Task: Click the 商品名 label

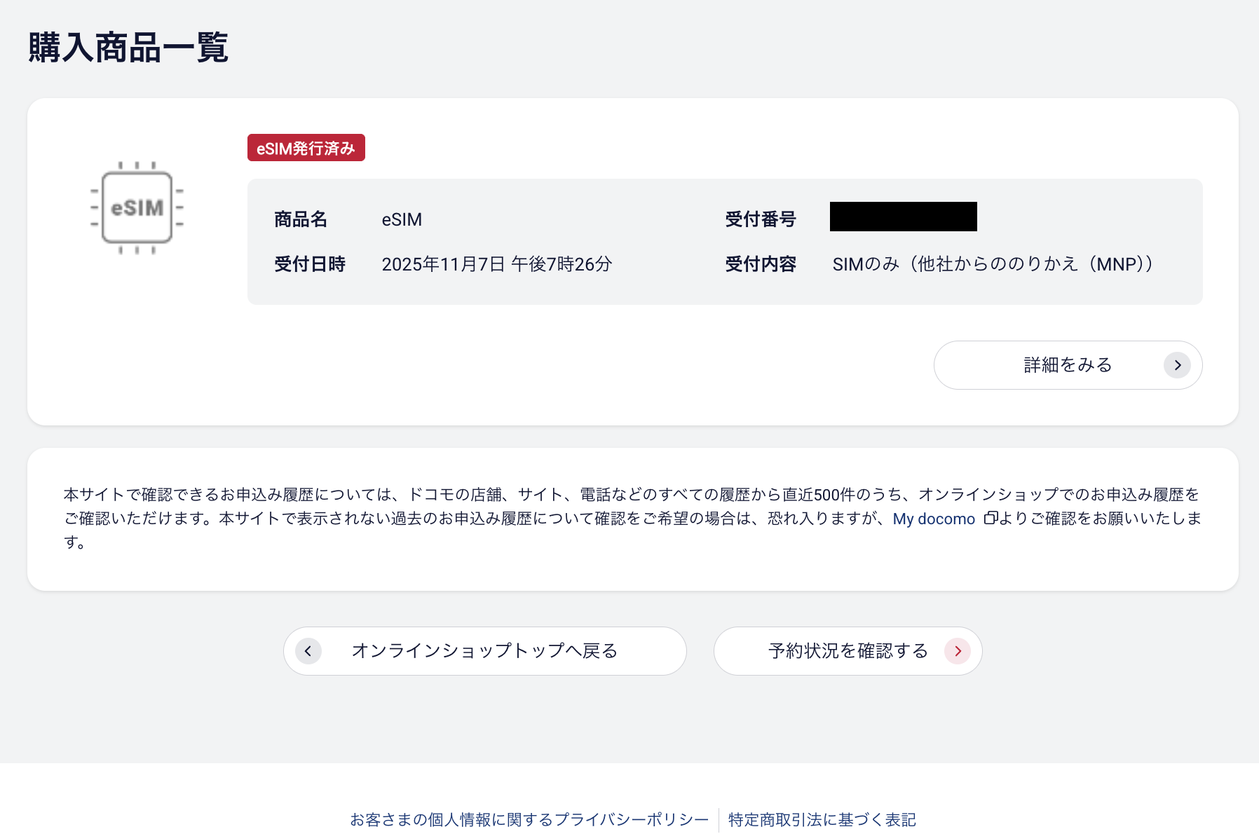Action: click(301, 219)
